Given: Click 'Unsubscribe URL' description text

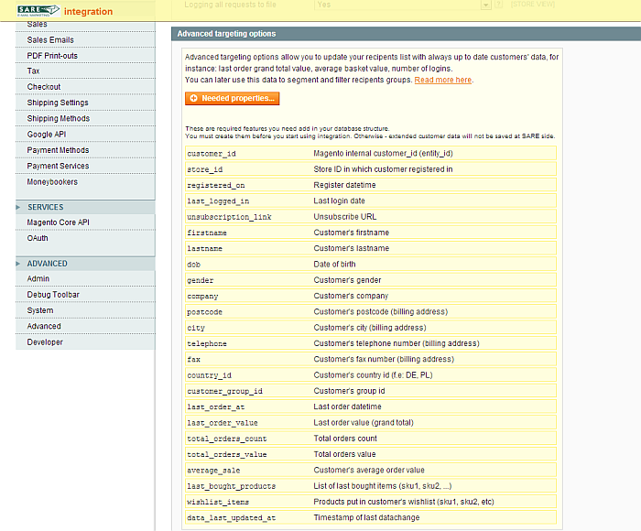Looking at the screenshot, I should tap(345, 217).
